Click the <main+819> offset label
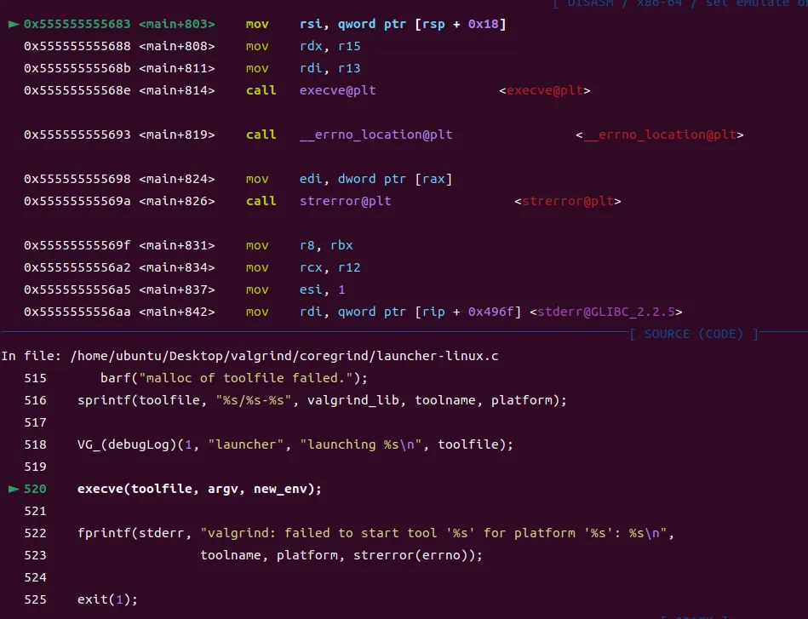Image resolution: width=808 pixels, height=619 pixels. 176,135
